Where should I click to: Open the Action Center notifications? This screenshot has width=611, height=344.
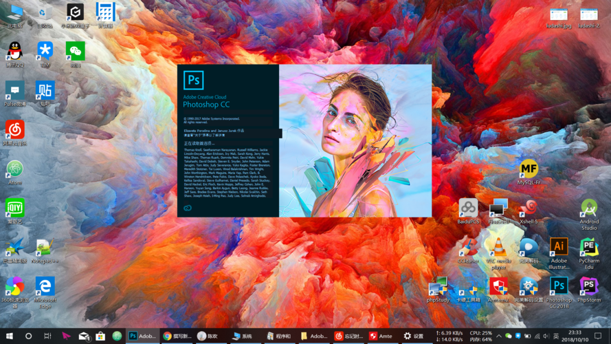[598, 336]
